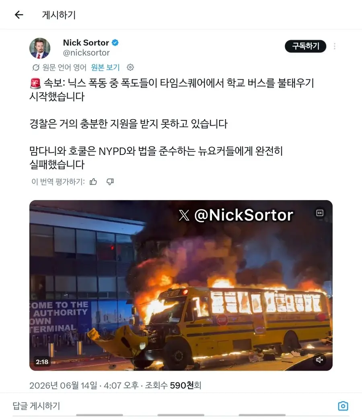Screen dimensions: 362x419
Task: Click the 2:18 video duration badge
Action: pos(42,361)
